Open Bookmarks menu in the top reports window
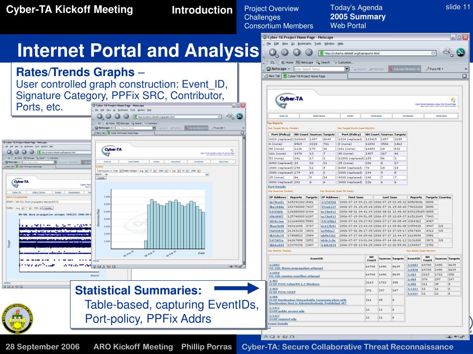473x354 pixels. click(304, 44)
